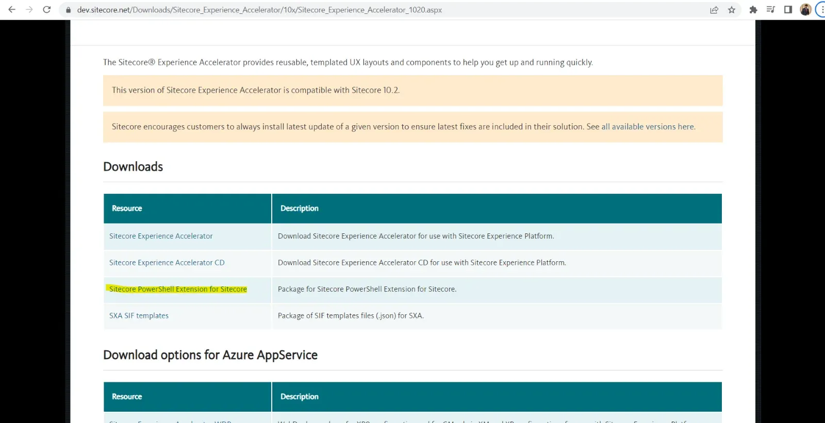Click 'Package for Sitecore PowerShell Extension' description
825x423 pixels.
[x=367, y=289]
